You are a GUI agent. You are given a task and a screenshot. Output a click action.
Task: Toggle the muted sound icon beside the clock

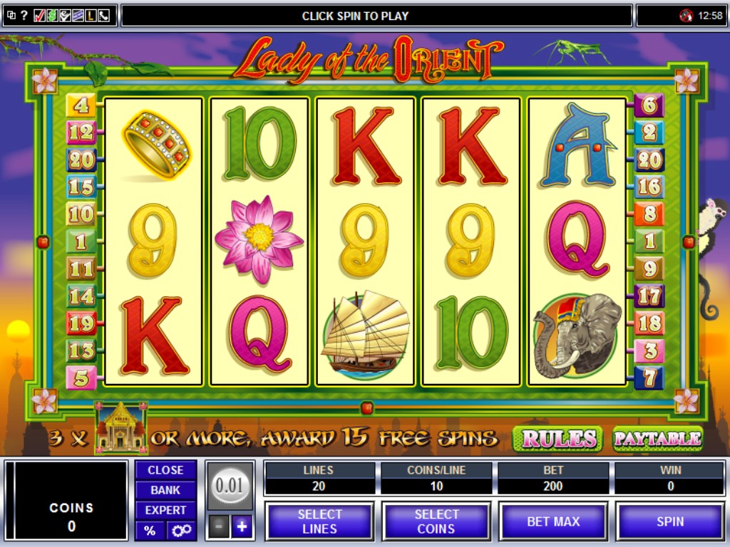click(686, 16)
